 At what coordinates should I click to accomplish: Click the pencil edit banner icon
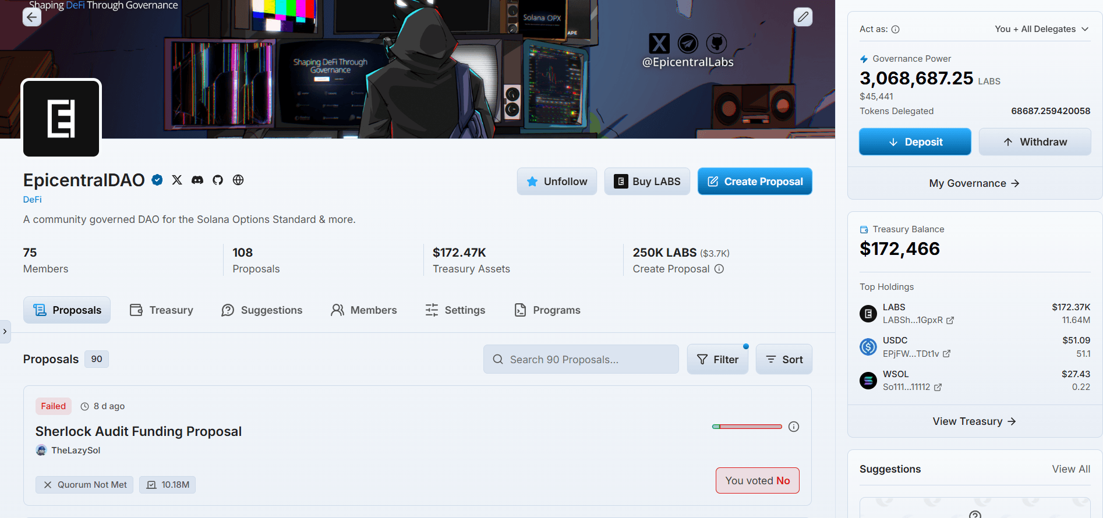click(x=802, y=17)
